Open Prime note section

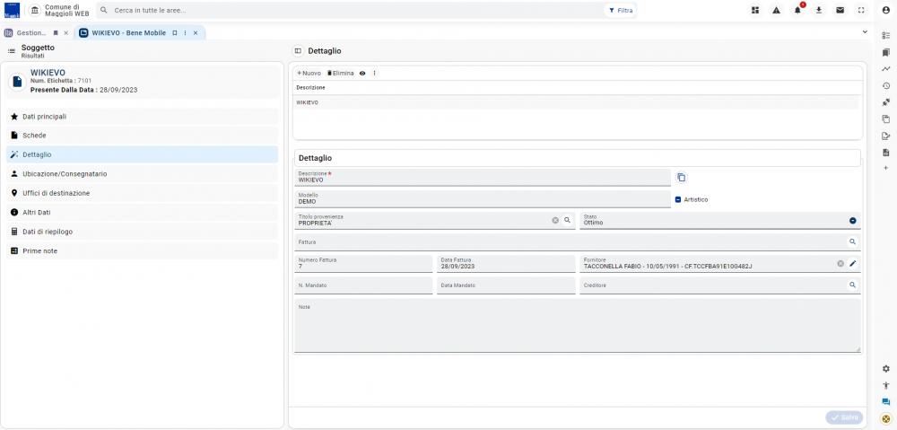[x=142, y=250]
